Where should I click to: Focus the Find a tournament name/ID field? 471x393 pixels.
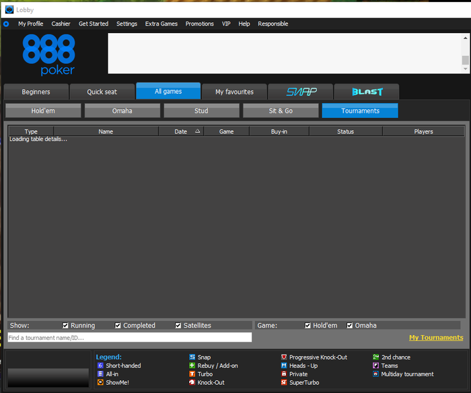130,337
